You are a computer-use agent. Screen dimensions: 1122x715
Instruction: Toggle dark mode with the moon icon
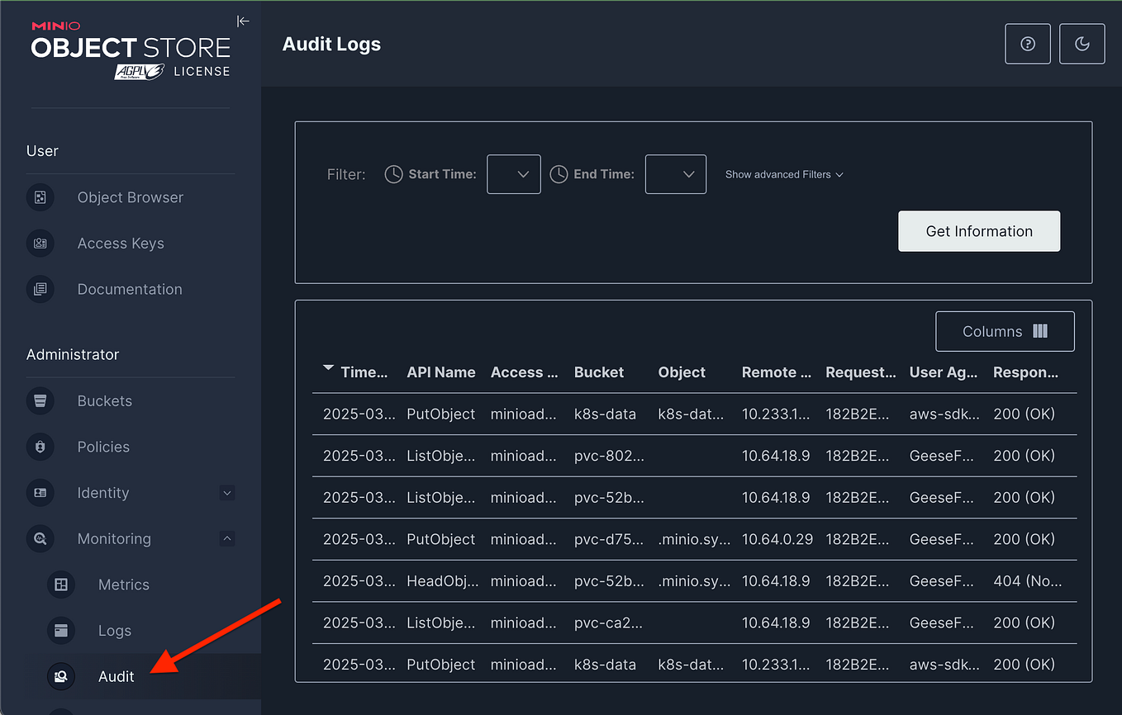pyautogui.click(x=1082, y=44)
